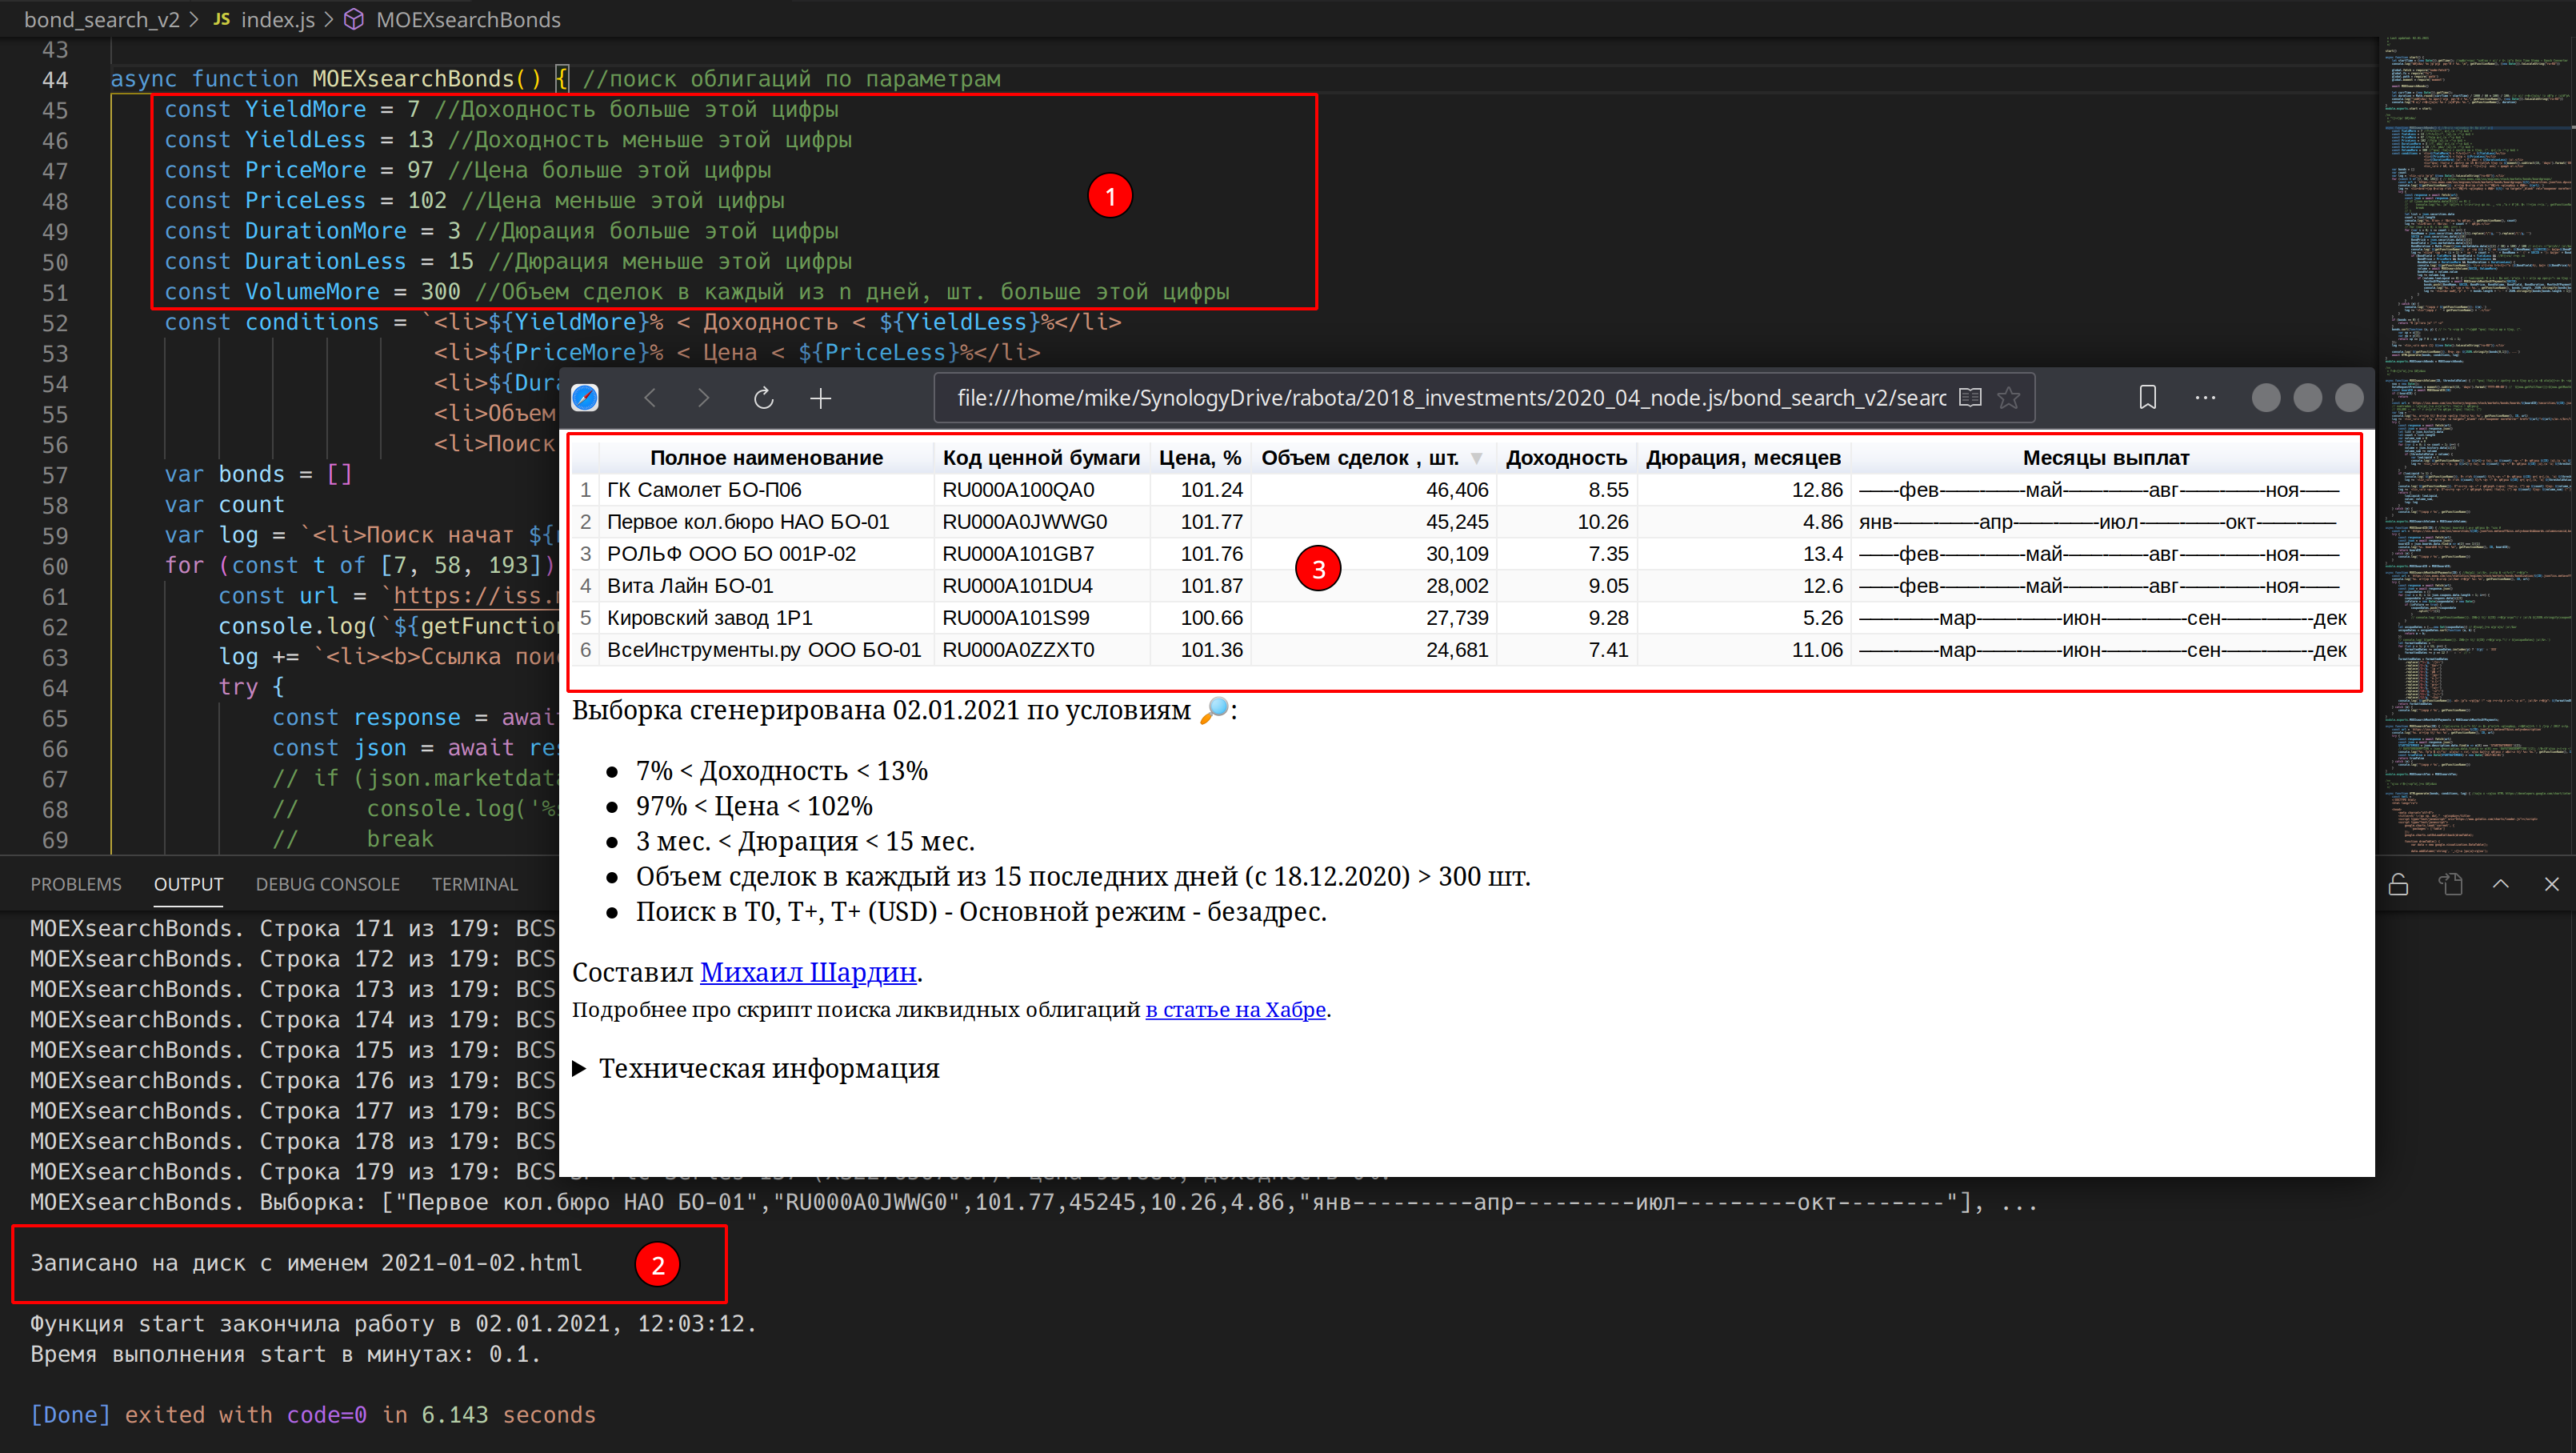Click the browser forward arrow
Viewport: 2576px width, 1453px height.
pyautogui.click(x=704, y=398)
